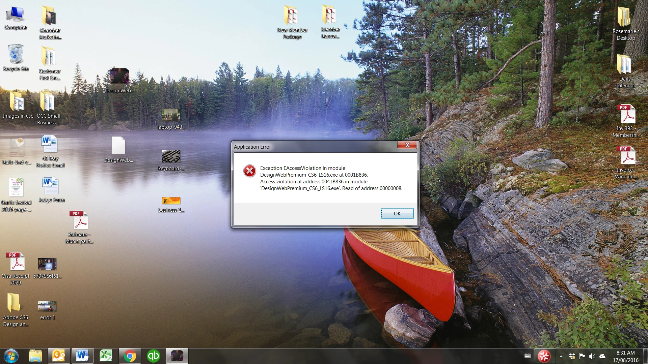Launch Excel from the taskbar
Viewport: 648px width, 364px height.
coord(106,356)
